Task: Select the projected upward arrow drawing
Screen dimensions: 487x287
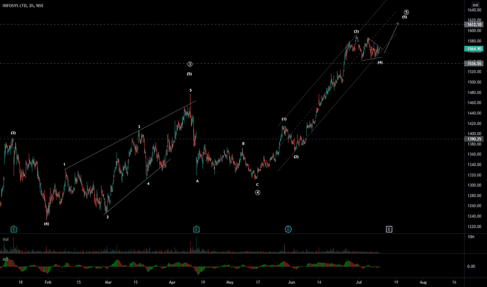Action: (391, 37)
